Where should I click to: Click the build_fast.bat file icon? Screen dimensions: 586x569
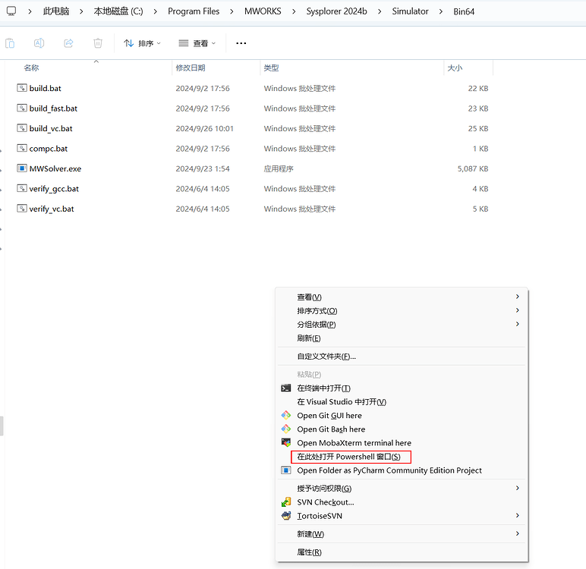(22, 108)
